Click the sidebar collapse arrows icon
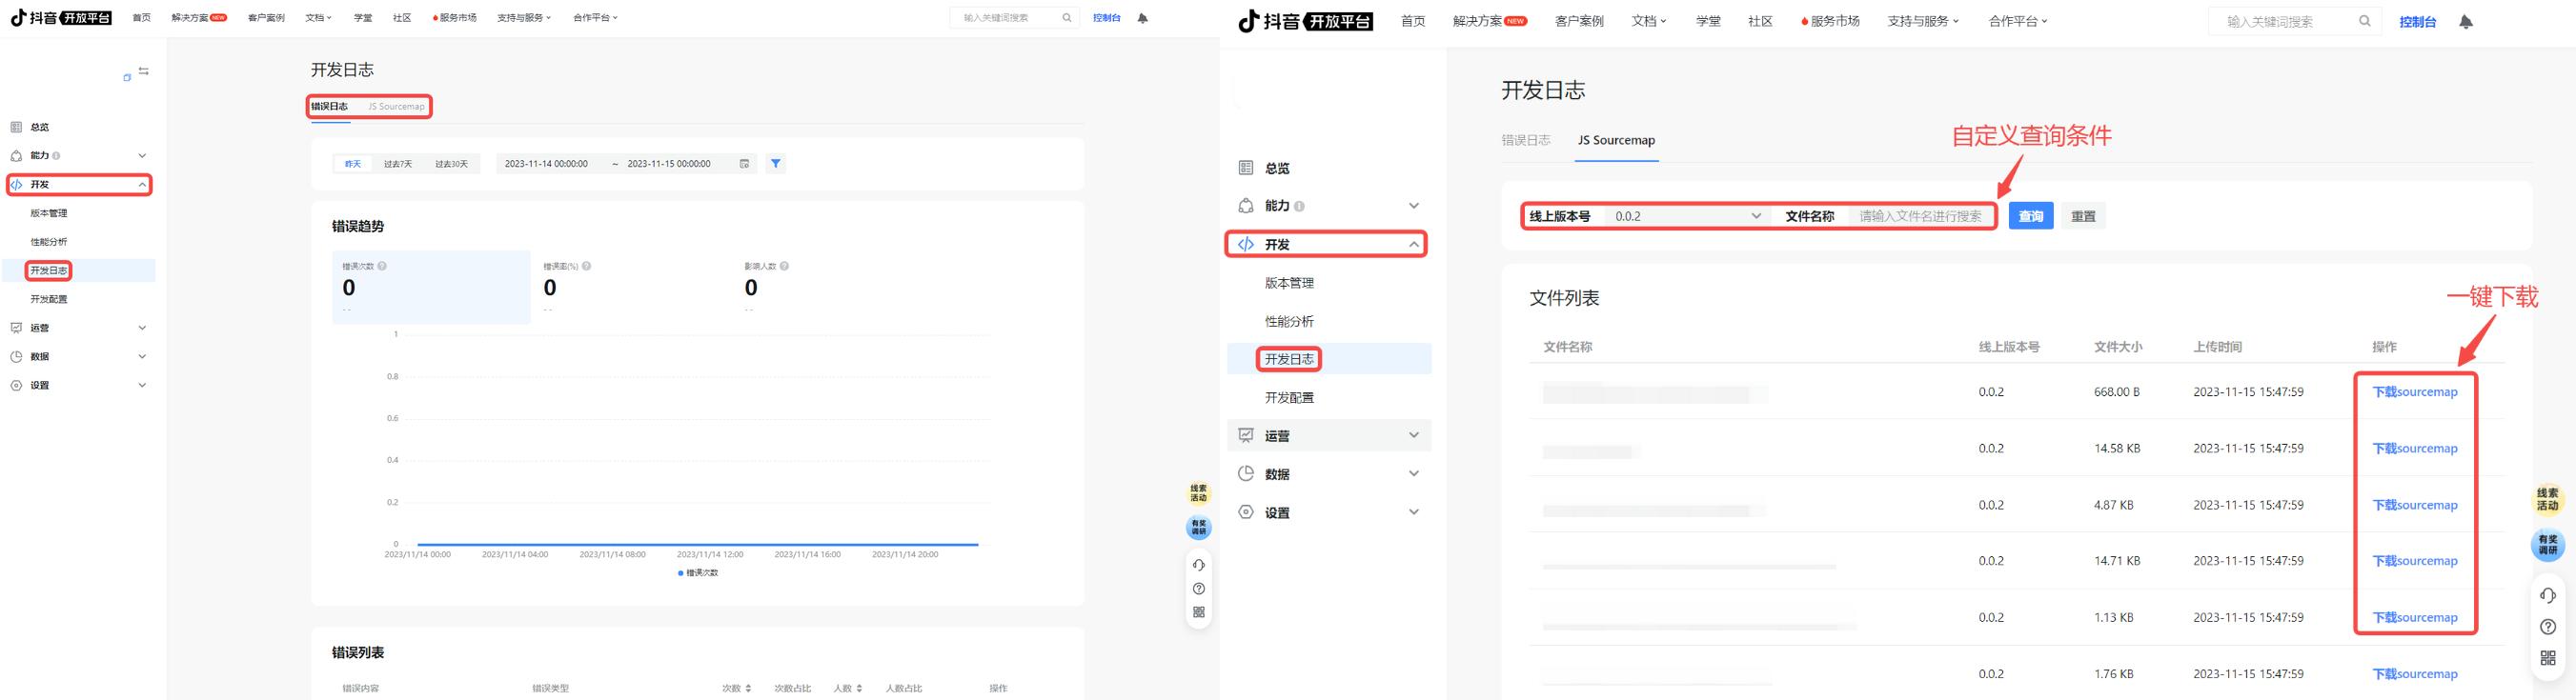Screen dimensions: 2576x700 pos(144,71)
